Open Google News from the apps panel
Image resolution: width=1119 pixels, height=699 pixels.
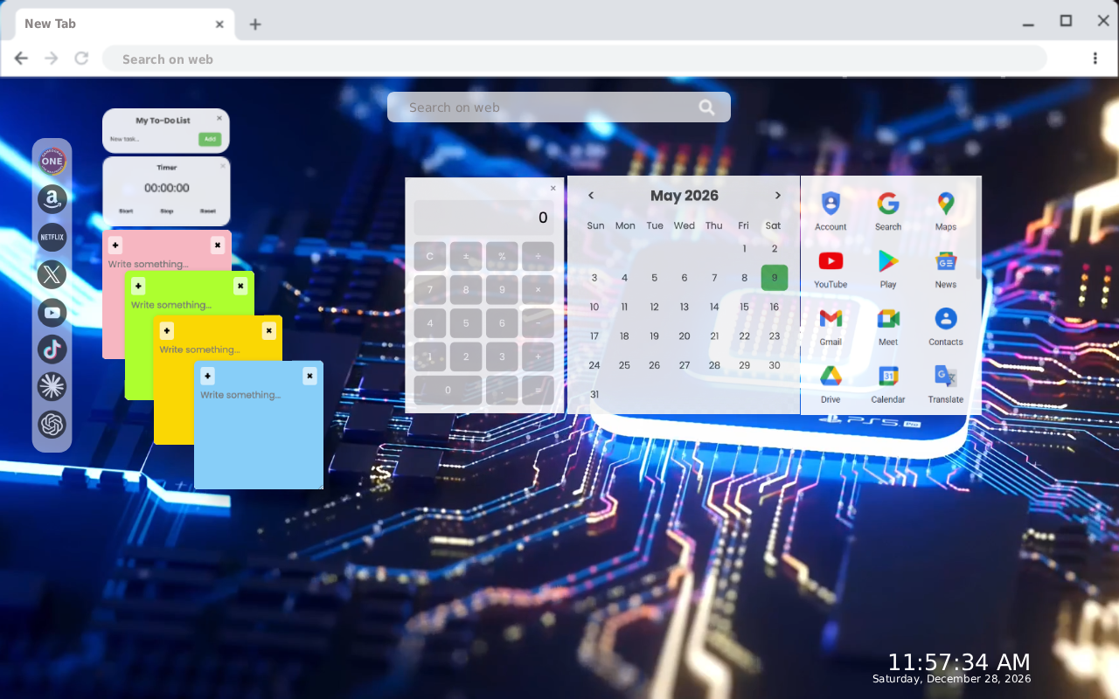(x=946, y=268)
